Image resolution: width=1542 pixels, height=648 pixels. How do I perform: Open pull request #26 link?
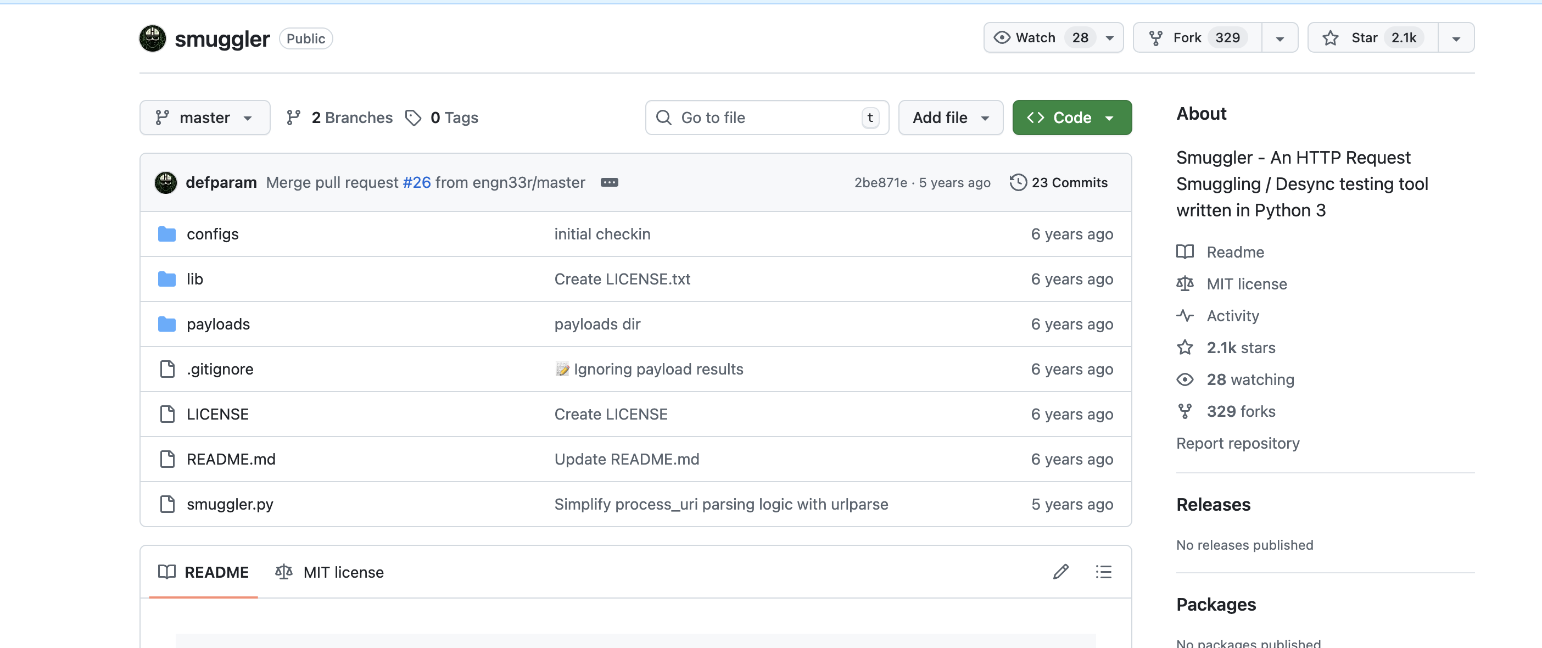(417, 182)
